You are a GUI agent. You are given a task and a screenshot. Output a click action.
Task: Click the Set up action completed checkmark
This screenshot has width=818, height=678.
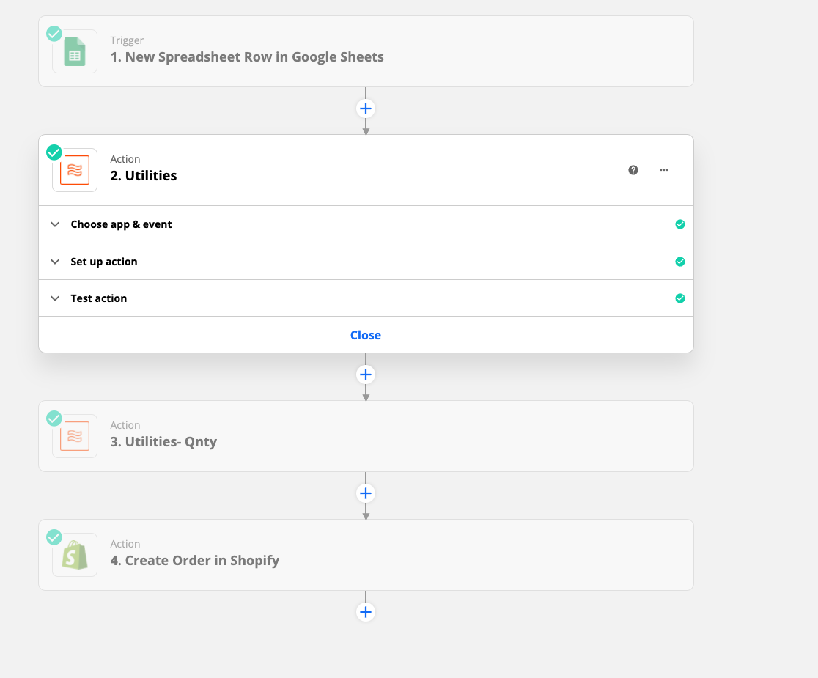point(679,262)
